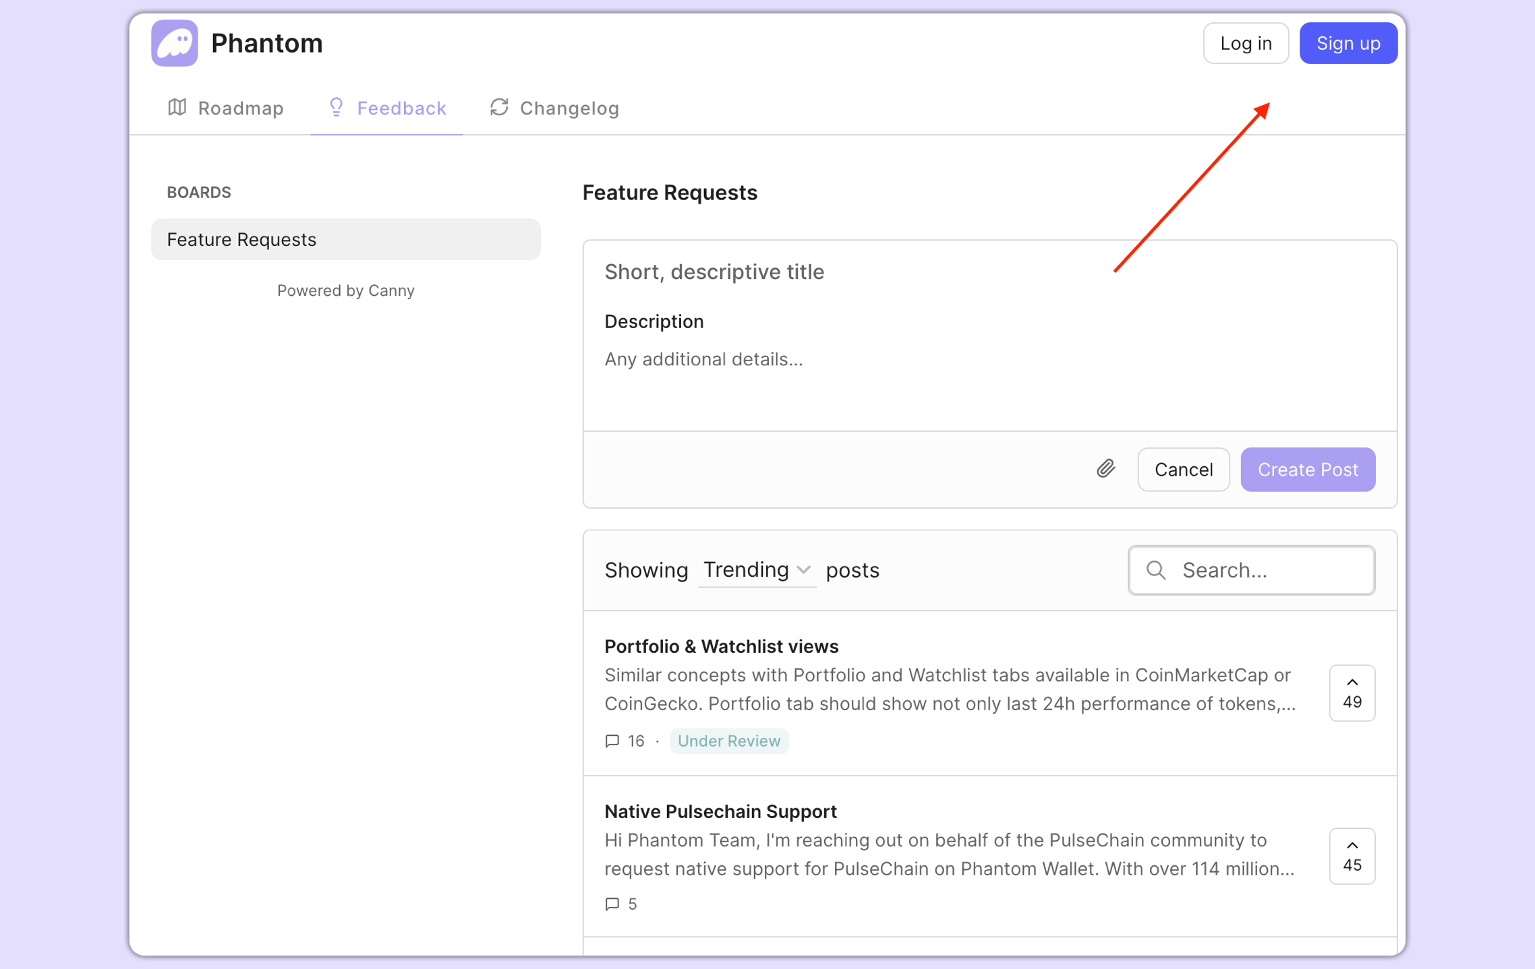Click the Phantom ghost logo icon
Viewport: 1535px width, 969px height.
(174, 43)
